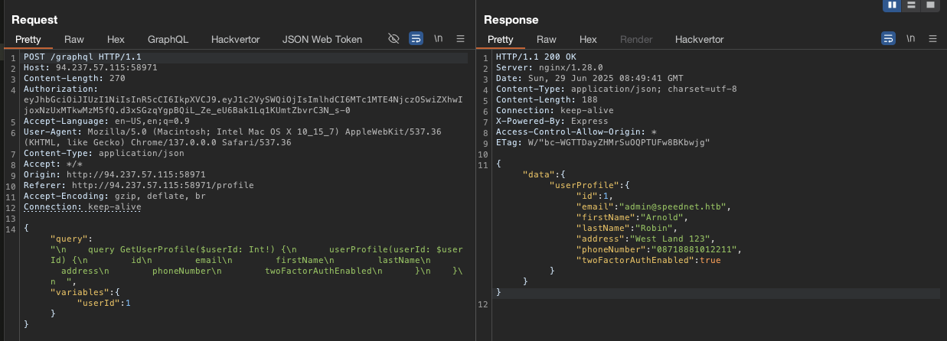Image resolution: width=947 pixels, height=341 pixels.
Task: Select top-bottom stacked layout icon
Action: pyautogui.click(x=911, y=5)
